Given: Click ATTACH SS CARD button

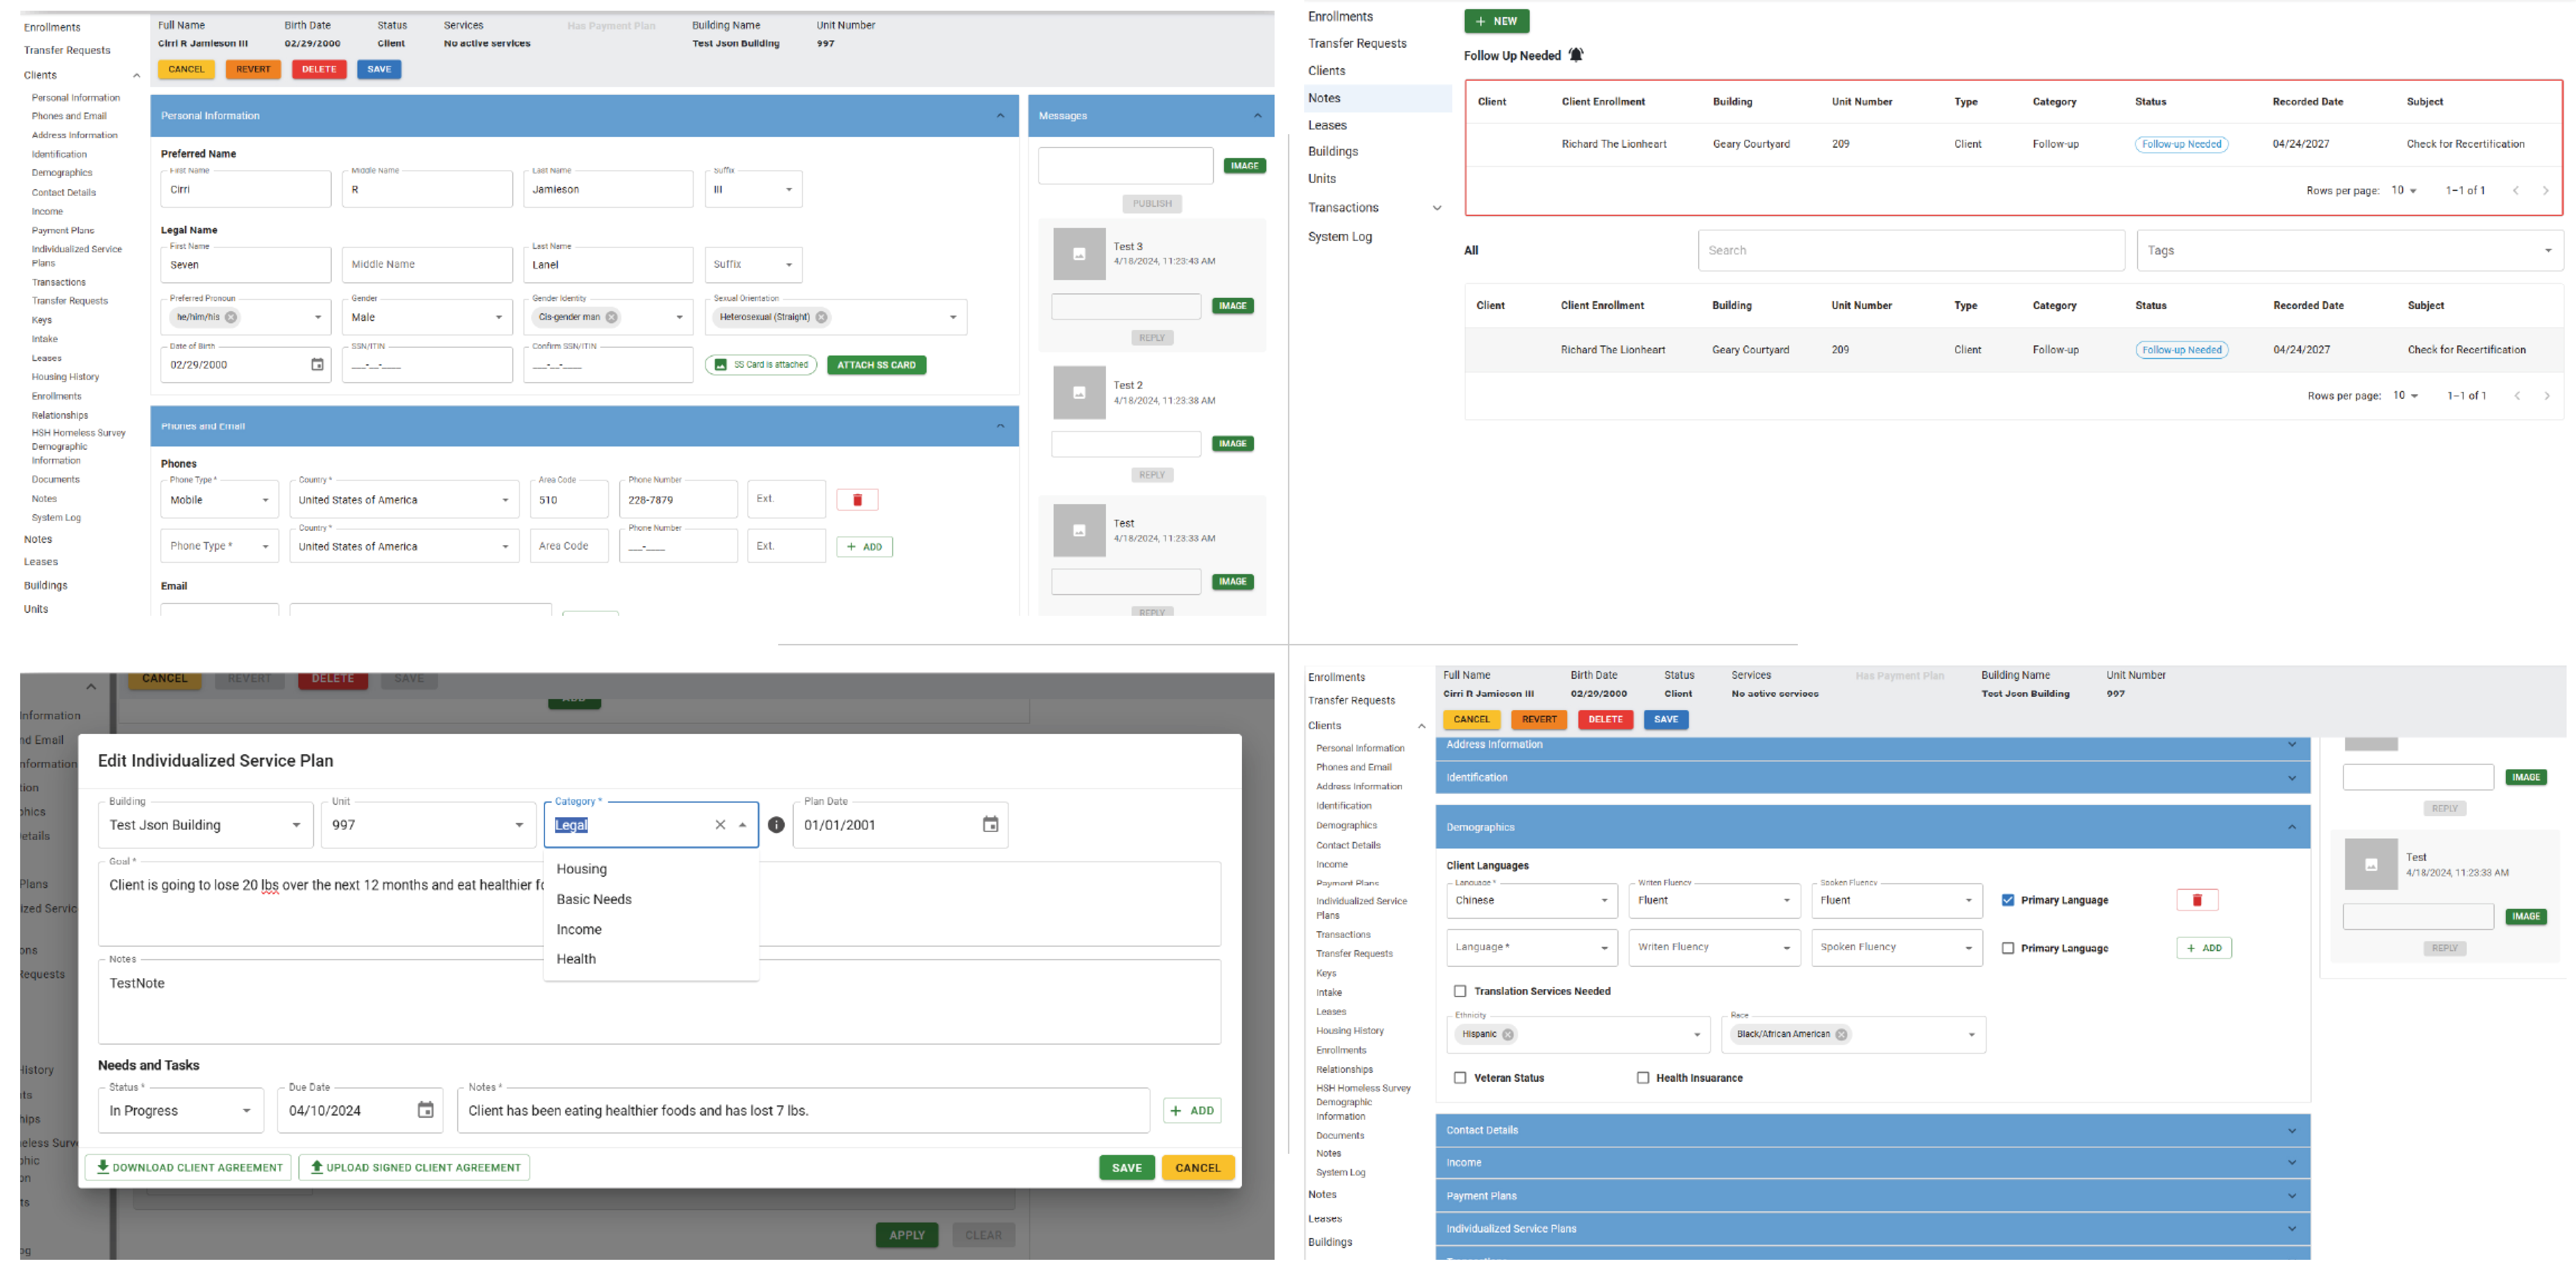Looking at the screenshot, I should click(x=876, y=365).
